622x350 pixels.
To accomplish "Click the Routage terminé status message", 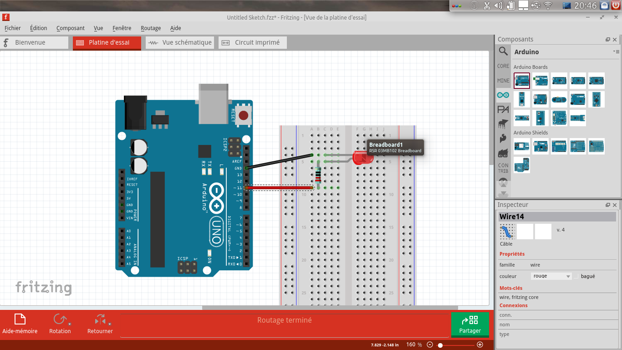I will tap(285, 320).
